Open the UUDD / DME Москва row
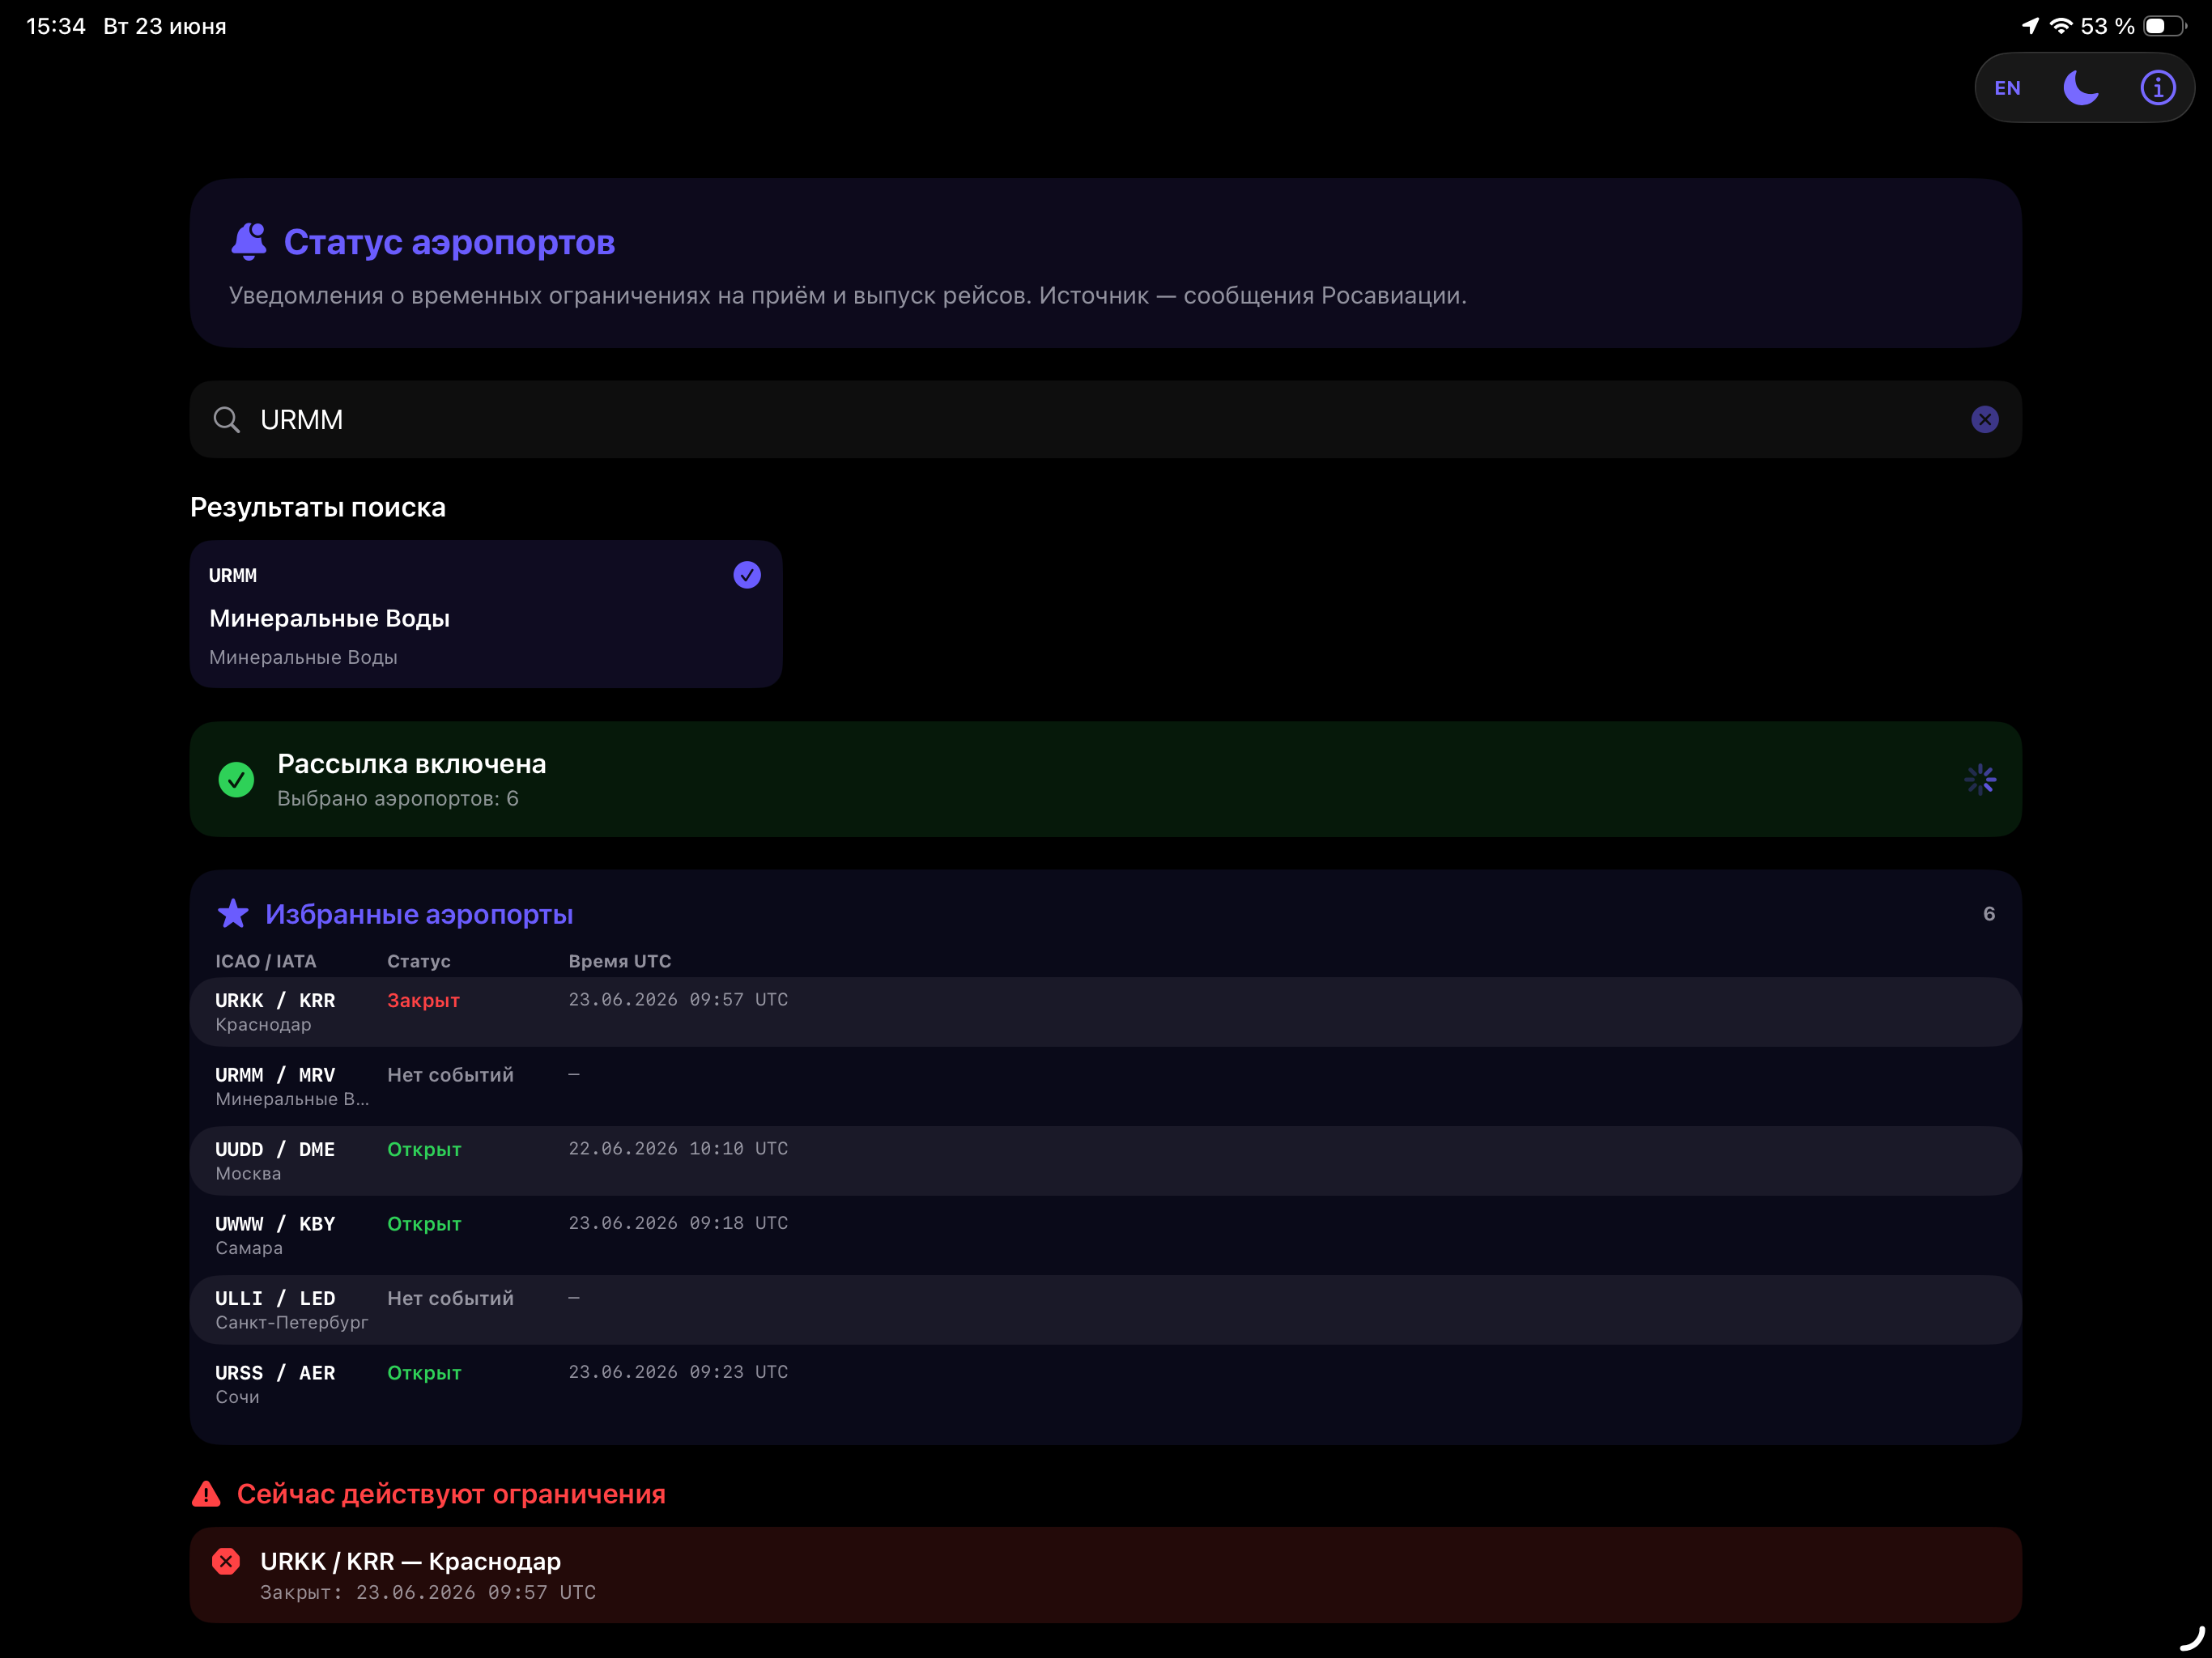Viewport: 2212px width, 1658px height. click(x=1105, y=1161)
